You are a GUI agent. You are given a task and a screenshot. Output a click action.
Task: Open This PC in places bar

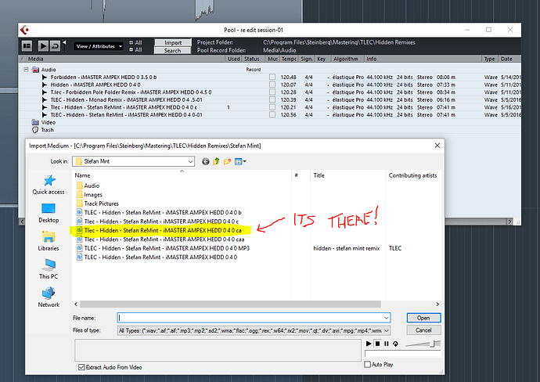pyautogui.click(x=49, y=270)
